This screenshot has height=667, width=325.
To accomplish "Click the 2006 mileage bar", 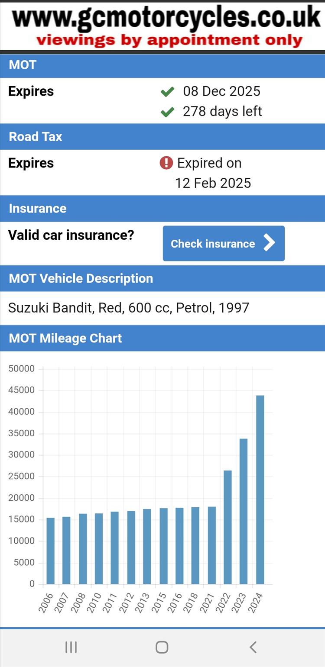I will tap(50, 551).
